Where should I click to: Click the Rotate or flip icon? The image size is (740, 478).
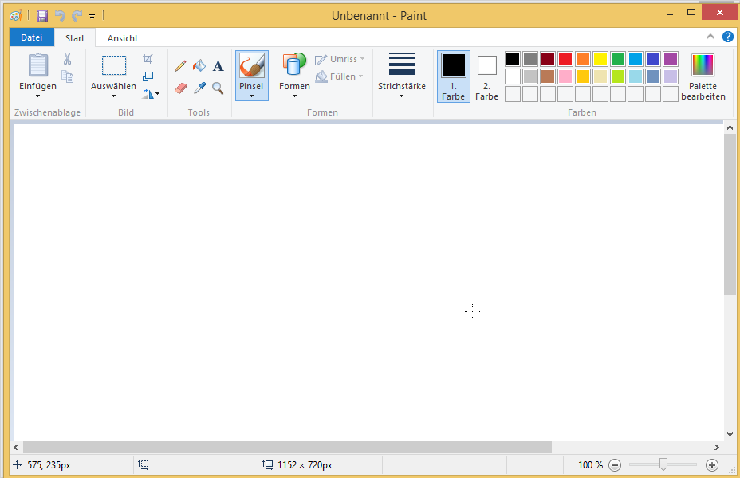[148, 94]
